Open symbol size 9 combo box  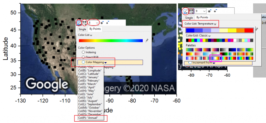click(x=200, y=11)
